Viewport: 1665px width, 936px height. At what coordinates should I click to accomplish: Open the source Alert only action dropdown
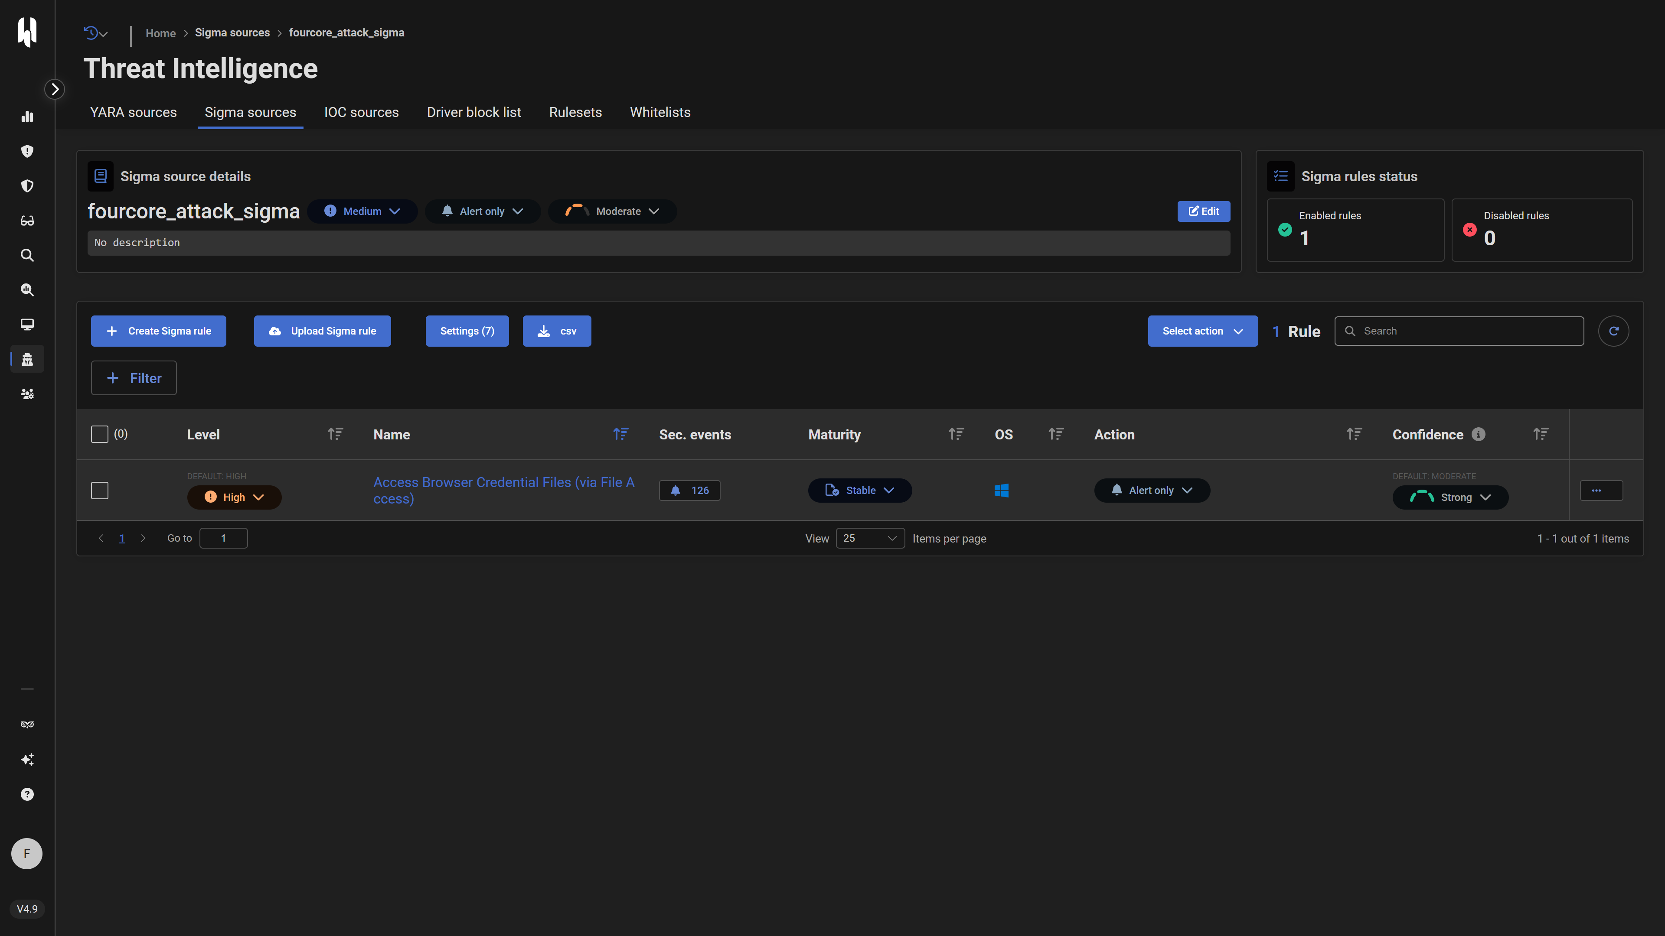click(x=482, y=211)
